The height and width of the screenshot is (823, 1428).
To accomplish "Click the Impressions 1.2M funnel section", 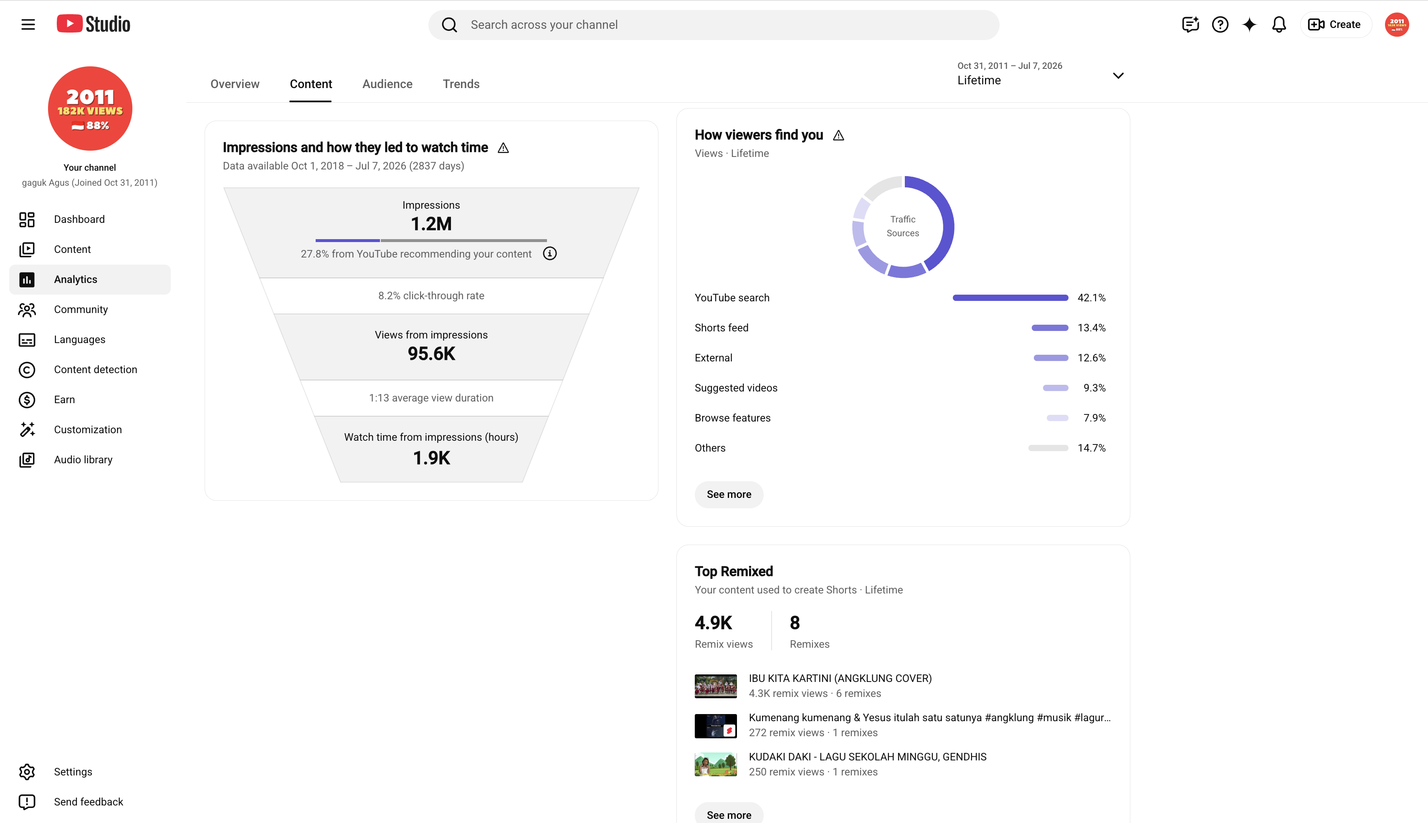I will (431, 232).
